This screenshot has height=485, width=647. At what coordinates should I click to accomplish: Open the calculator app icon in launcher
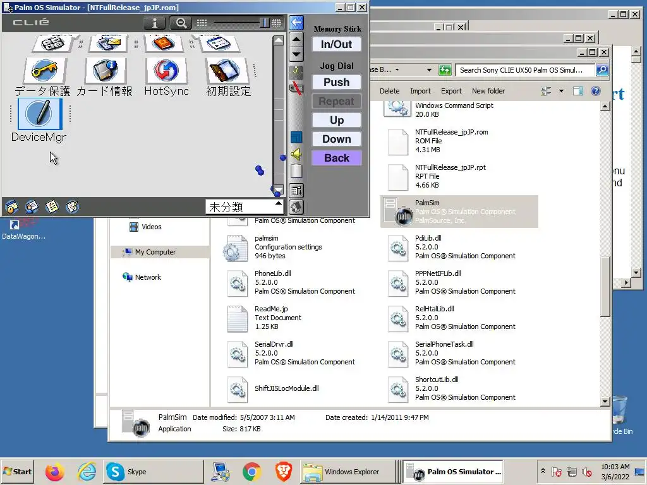[x=52, y=43]
